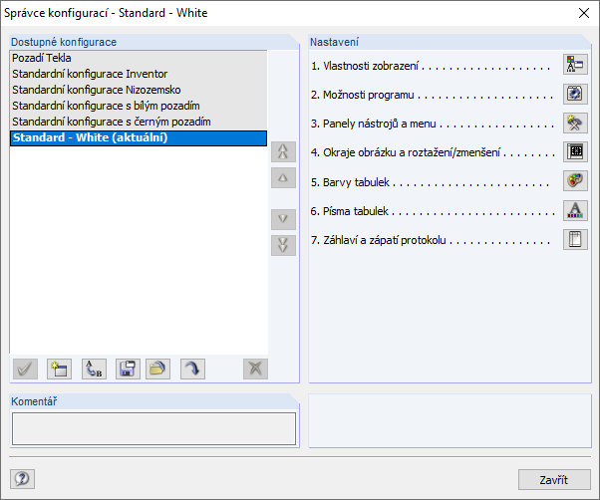Click the blue curved arrow reset icon
The width and height of the screenshot is (600, 500).
click(192, 369)
